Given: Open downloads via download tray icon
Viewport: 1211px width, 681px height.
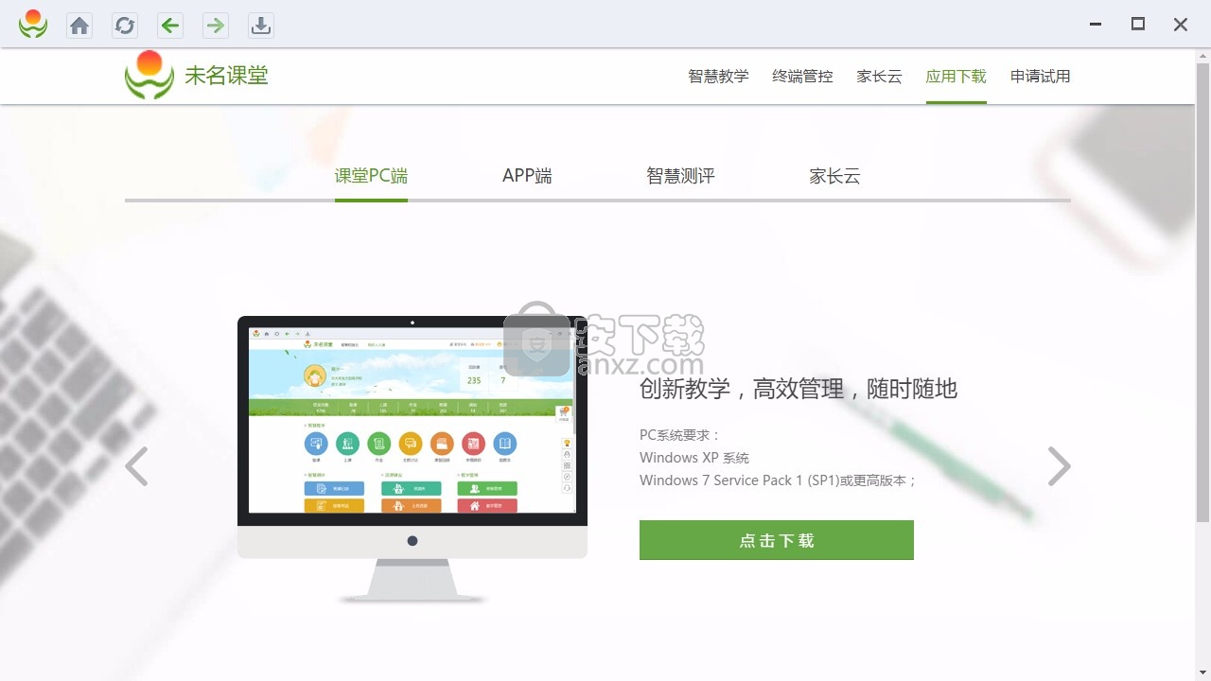Looking at the screenshot, I should point(261,26).
